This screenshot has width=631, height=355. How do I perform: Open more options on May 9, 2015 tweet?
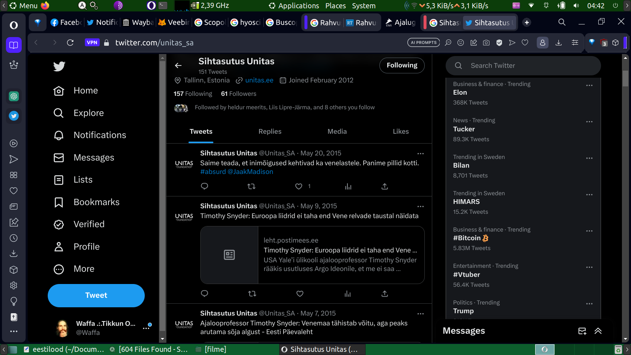[x=420, y=206]
